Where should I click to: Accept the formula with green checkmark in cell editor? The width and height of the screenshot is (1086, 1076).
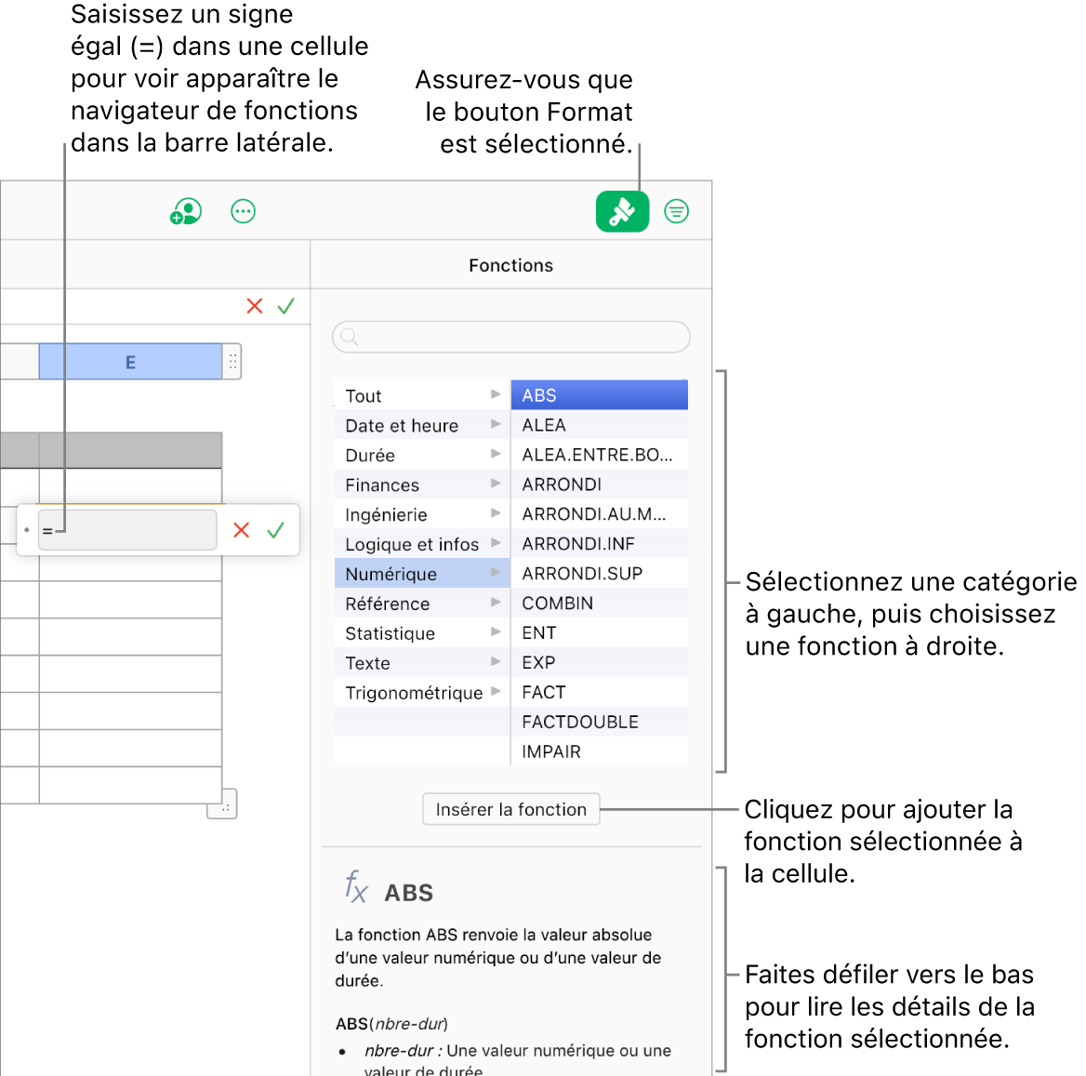pyautogui.click(x=275, y=530)
